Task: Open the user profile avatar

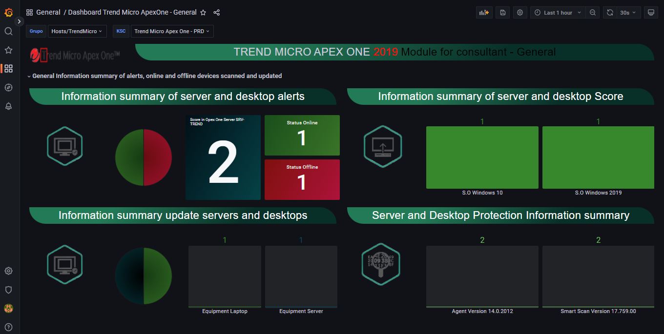Action: pos(8,308)
